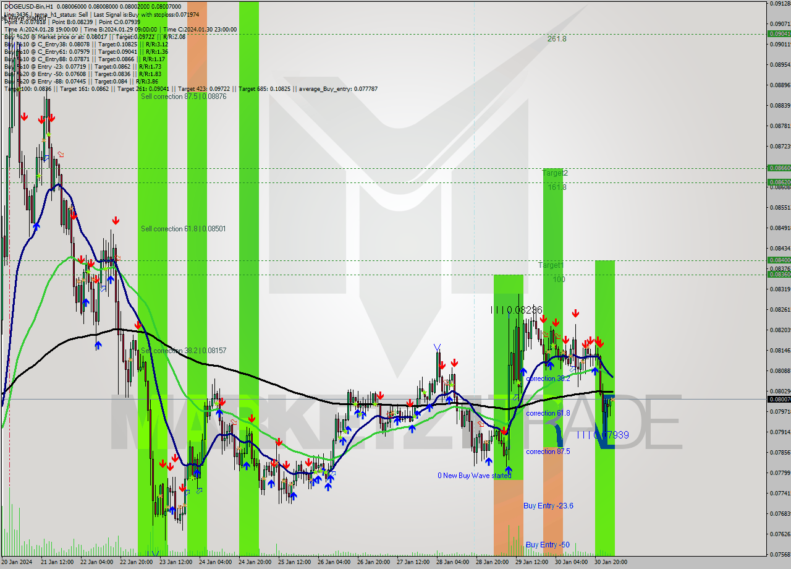Click the '30 Jan 20:00' time label
791x569 pixels.
click(611, 562)
